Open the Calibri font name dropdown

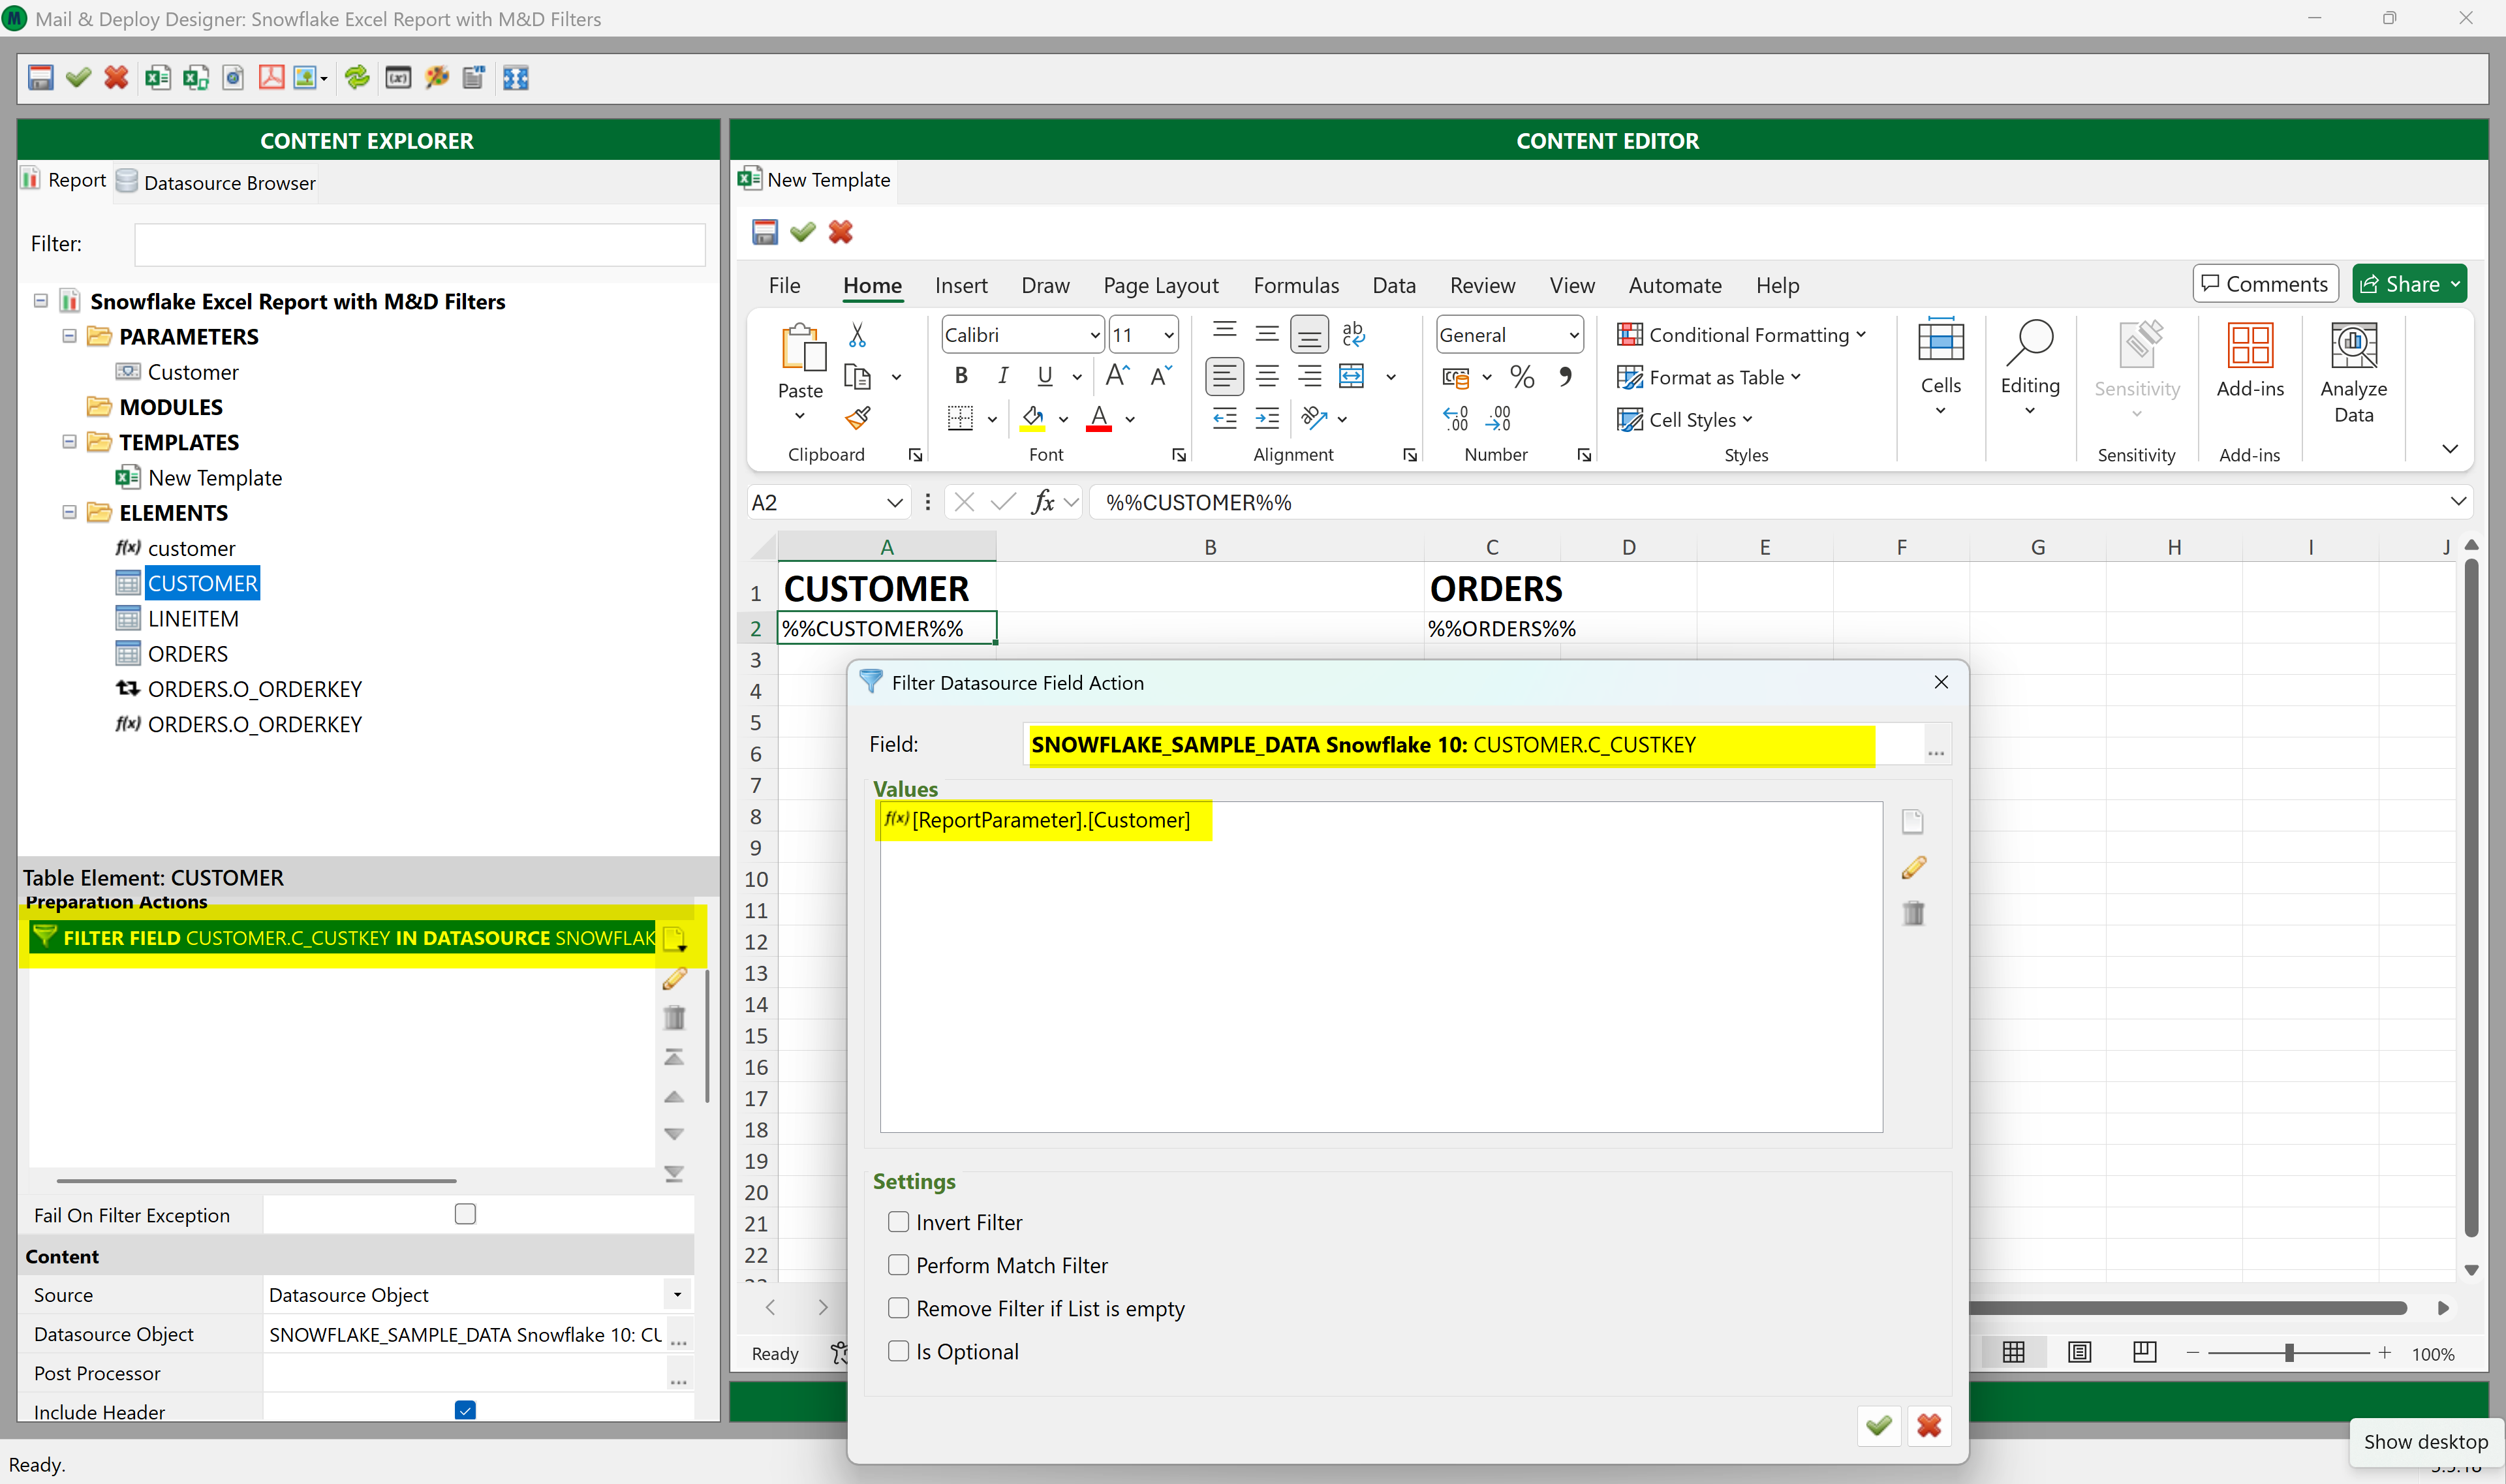coord(1095,335)
